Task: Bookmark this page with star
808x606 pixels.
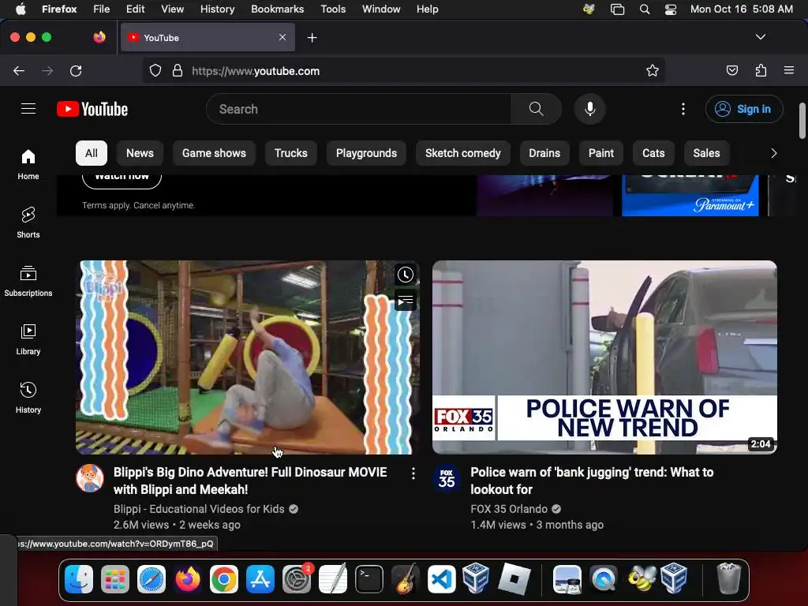Action: point(652,70)
